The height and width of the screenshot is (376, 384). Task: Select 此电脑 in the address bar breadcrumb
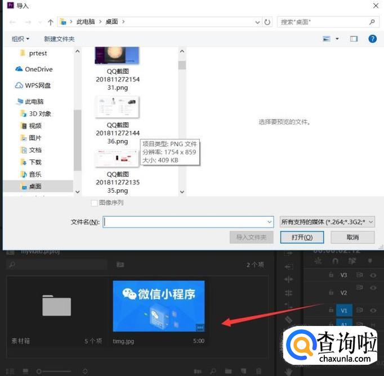pos(86,22)
